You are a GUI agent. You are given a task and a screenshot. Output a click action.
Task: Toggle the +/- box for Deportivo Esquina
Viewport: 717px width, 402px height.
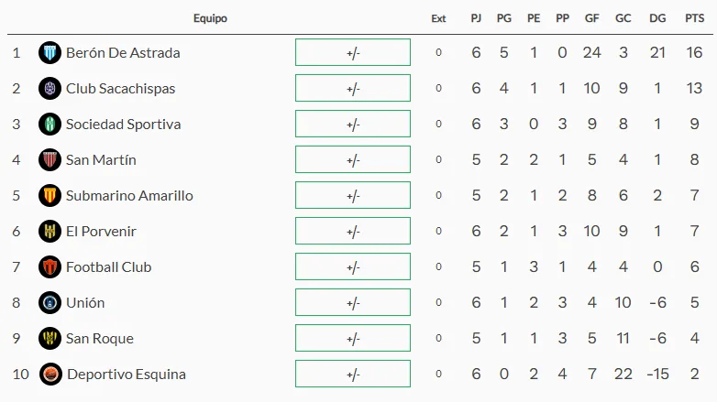click(353, 375)
